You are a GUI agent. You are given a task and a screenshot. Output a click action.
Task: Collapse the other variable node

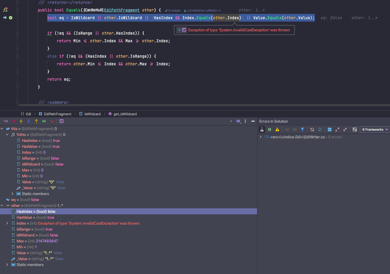[2, 205]
